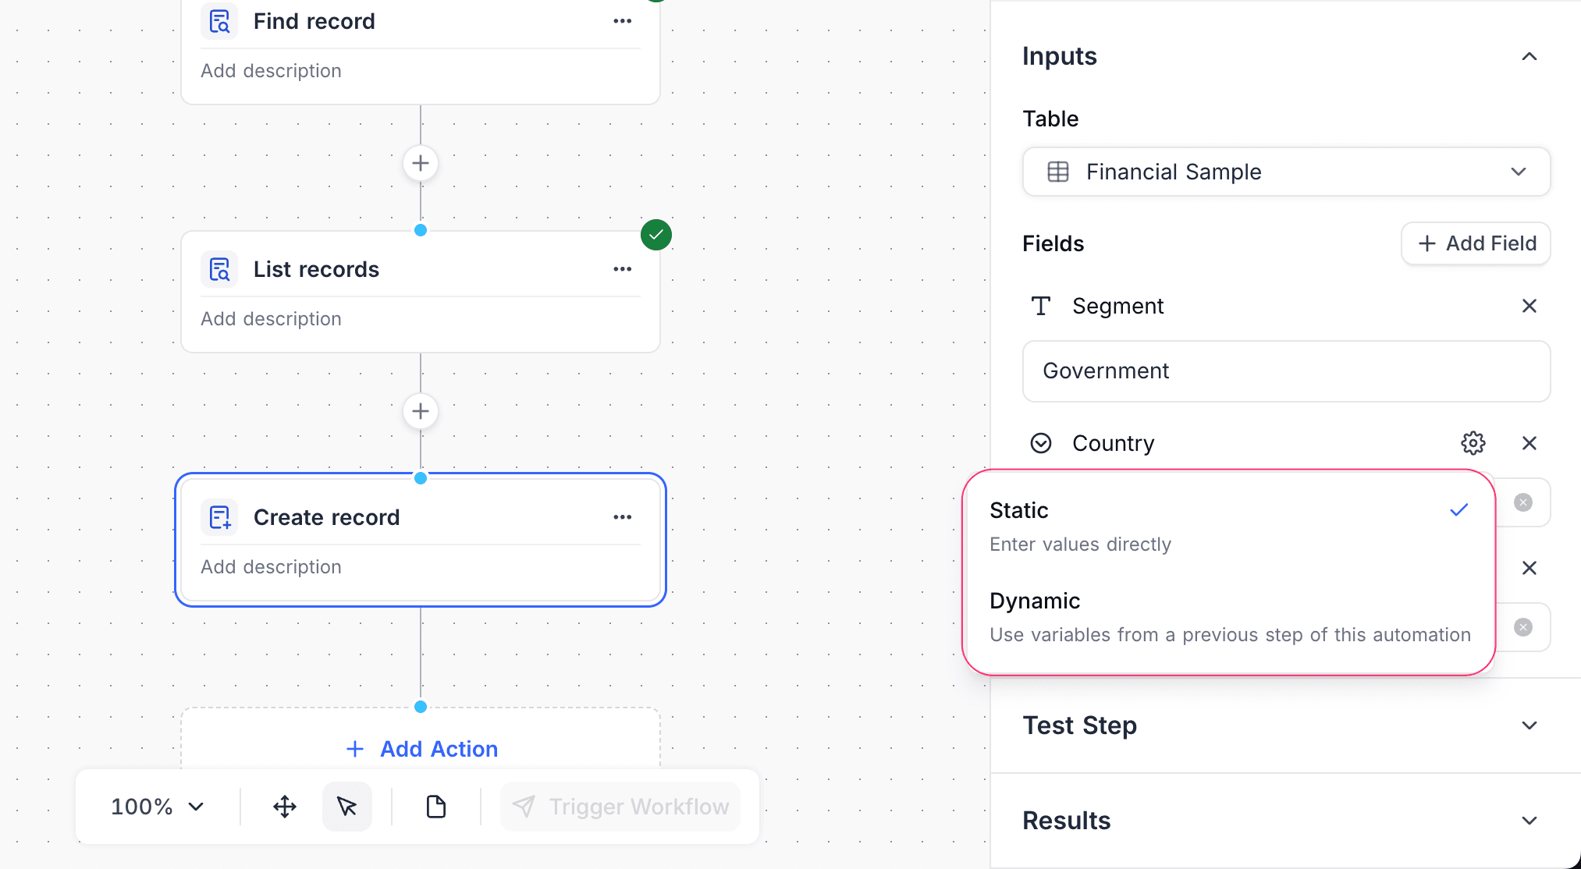Open the Create record options menu
This screenshot has width=1581, height=869.
coord(622,516)
